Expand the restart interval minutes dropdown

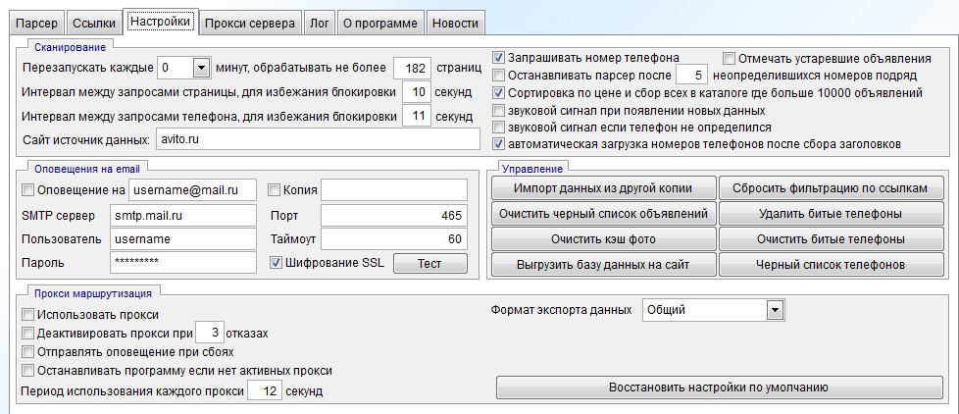201,68
